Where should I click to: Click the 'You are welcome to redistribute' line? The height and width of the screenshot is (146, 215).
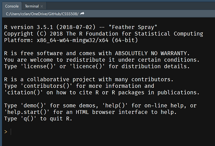(x=102, y=60)
